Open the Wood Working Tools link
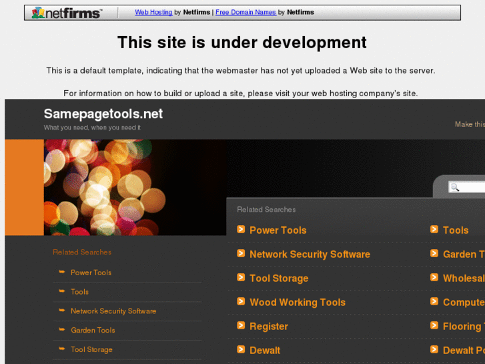Screen dimensions: 485x364 click(298, 303)
